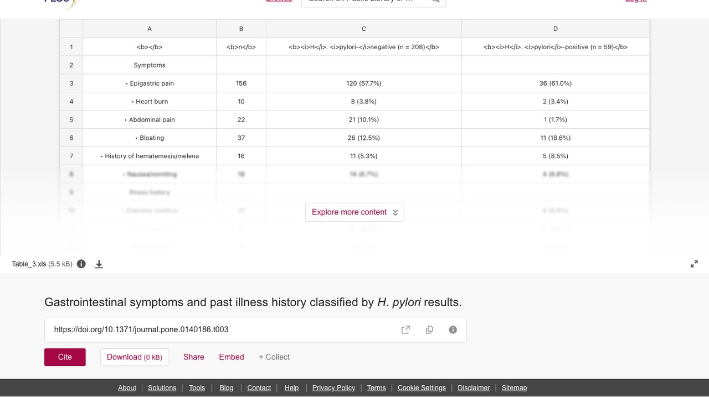Expand Explore more content
This screenshot has height=398, width=709.
[354, 212]
